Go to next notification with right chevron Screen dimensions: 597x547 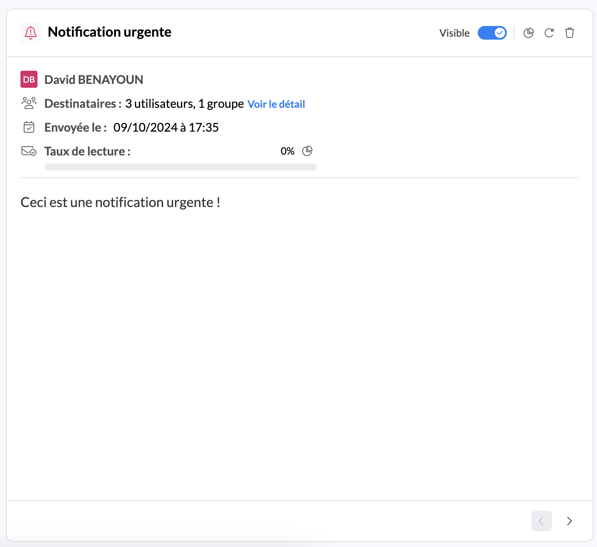pyautogui.click(x=569, y=521)
